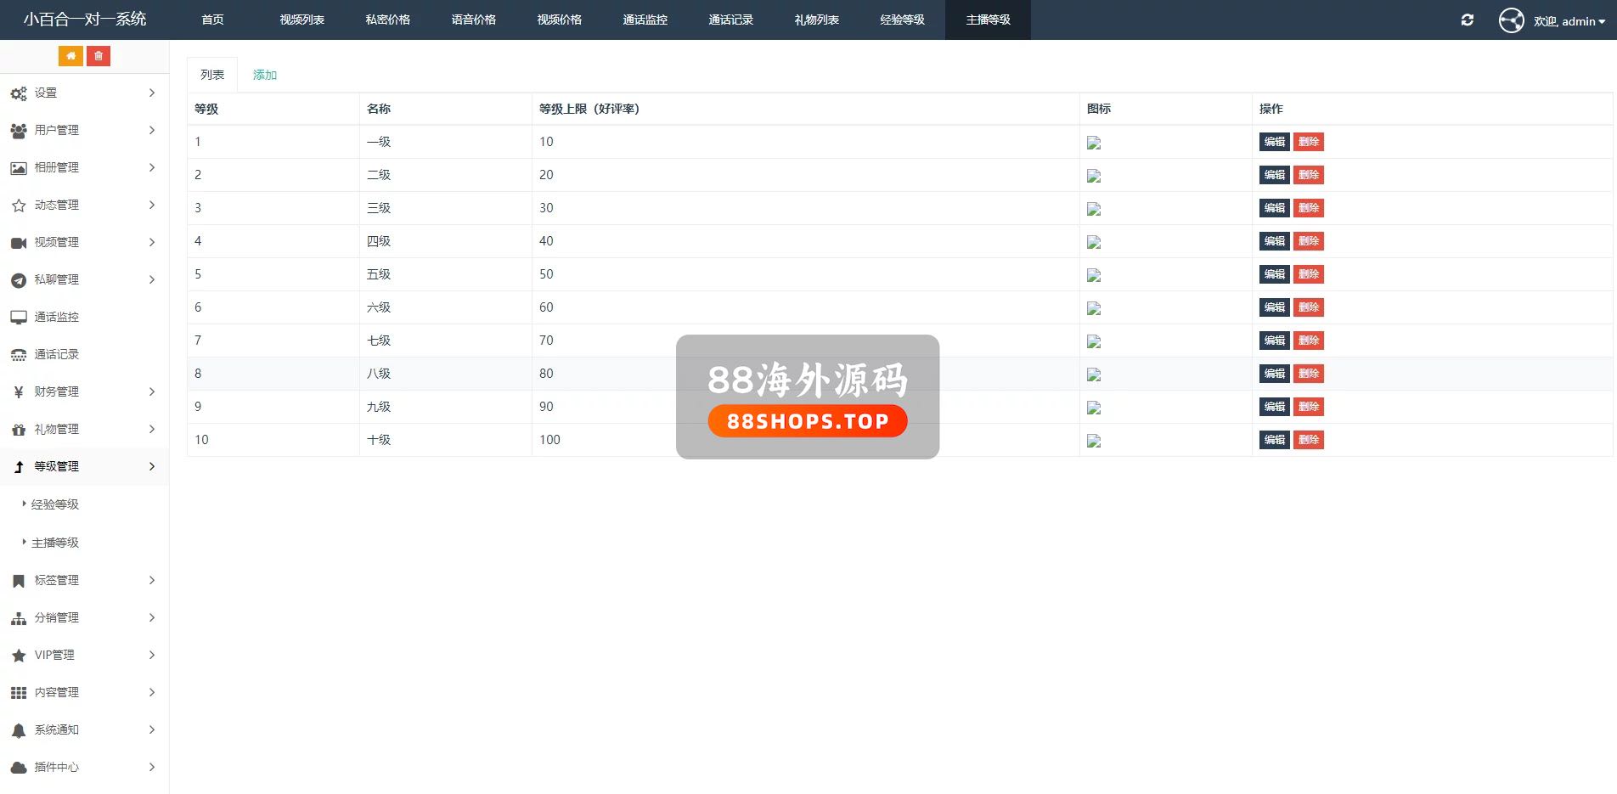Click the level icon image for 十级
The image size is (1617, 794).
click(x=1094, y=441)
